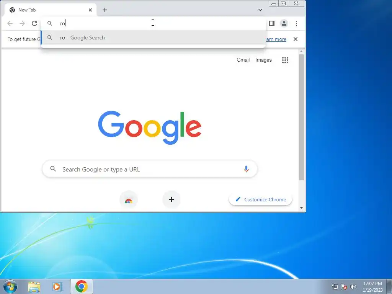The width and height of the screenshot is (392, 294).
Task: Click the page scrollbar up arrow
Action: [302, 52]
